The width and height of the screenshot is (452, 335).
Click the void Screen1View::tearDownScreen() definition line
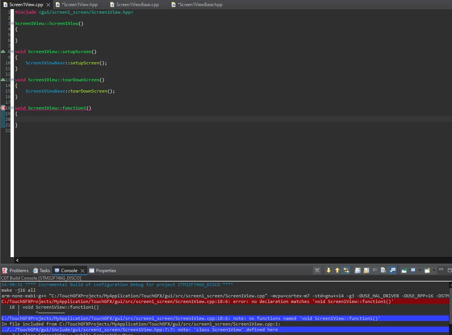(x=60, y=80)
